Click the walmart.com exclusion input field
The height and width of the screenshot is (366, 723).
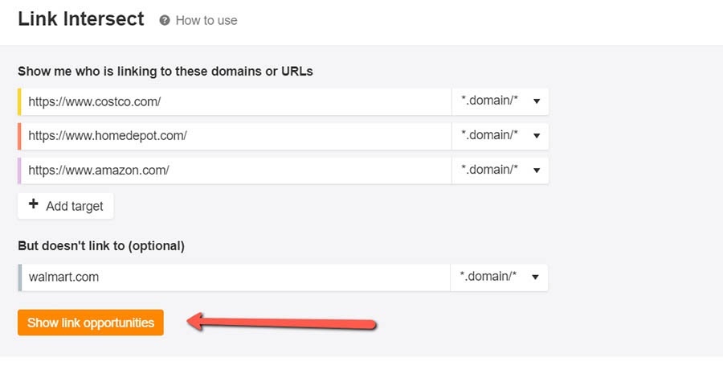[x=237, y=277]
